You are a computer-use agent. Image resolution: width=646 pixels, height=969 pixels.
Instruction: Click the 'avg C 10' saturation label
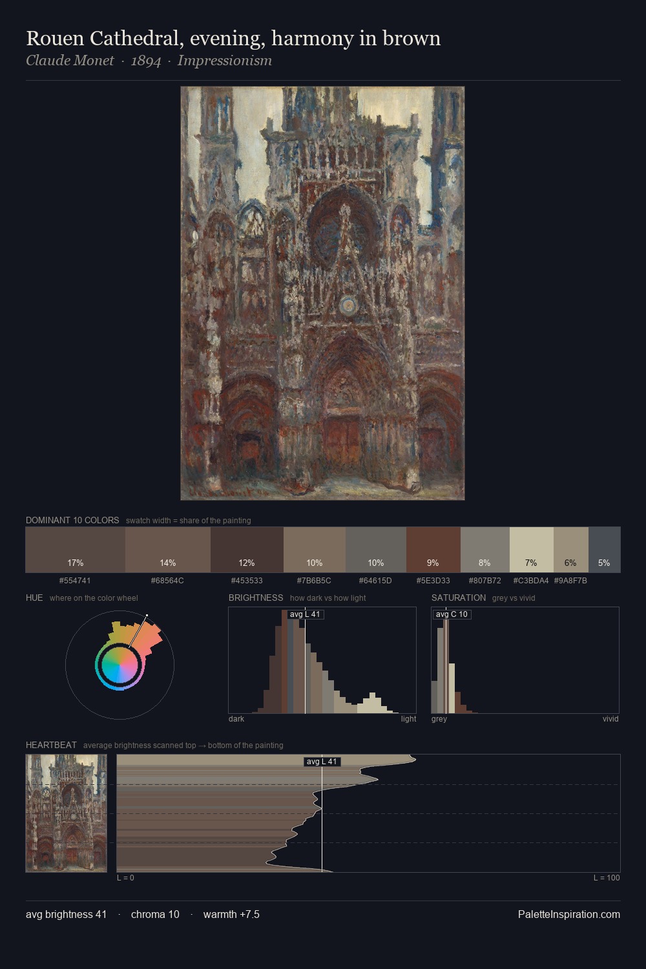coord(452,614)
